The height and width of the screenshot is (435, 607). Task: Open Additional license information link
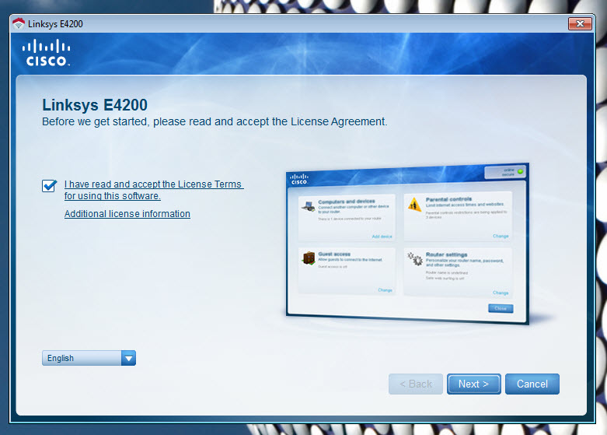tap(127, 214)
